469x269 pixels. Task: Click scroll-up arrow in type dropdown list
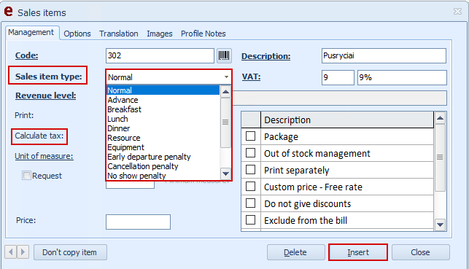click(225, 91)
